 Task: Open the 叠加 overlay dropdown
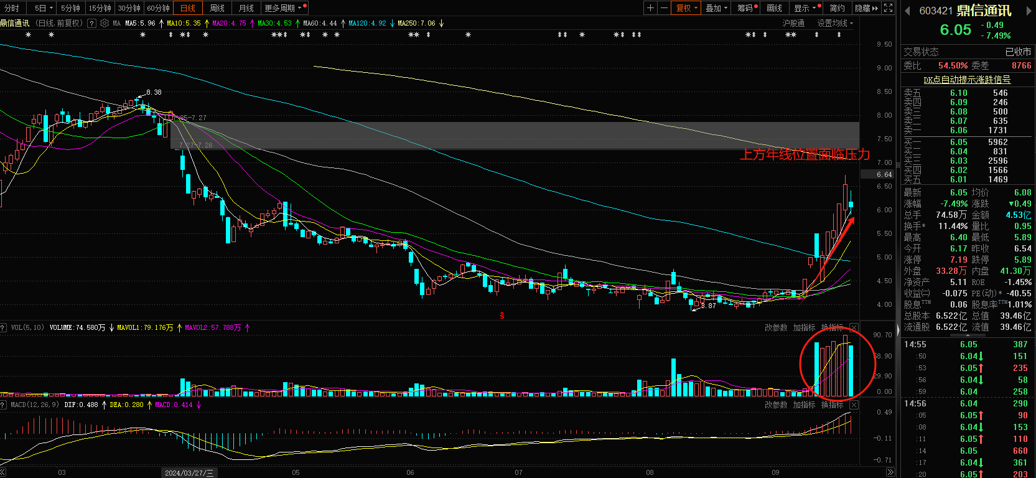[x=716, y=8]
